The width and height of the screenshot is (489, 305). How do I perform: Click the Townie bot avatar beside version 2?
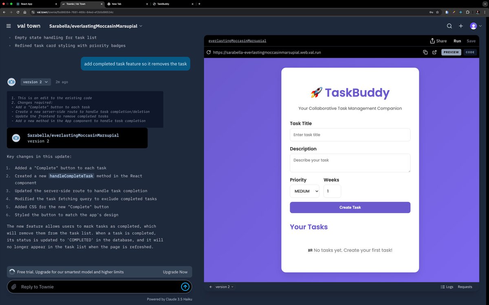11,82
